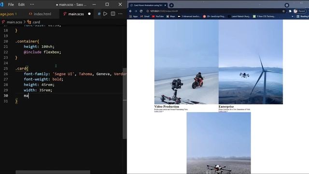This screenshot has height=174, width=309.
Task: Open the browser Extensions puzzle icon
Action: [x=290, y=11]
